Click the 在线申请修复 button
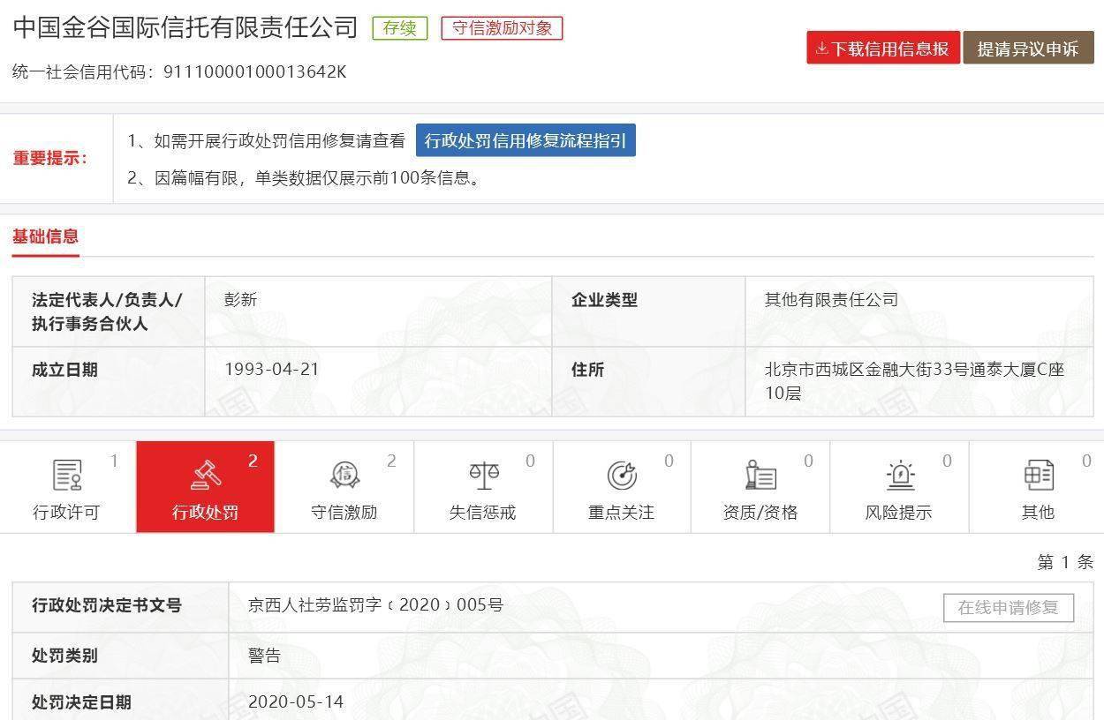This screenshot has height=720, width=1104. click(1009, 607)
